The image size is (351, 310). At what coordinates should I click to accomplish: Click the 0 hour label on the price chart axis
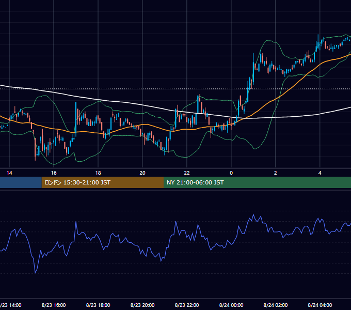click(x=231, y=173)
